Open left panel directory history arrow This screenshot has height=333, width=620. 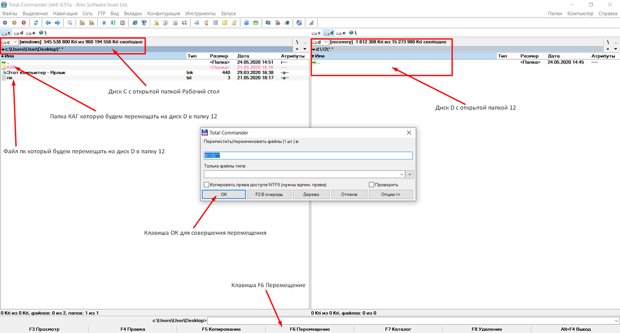coord(304,49)
